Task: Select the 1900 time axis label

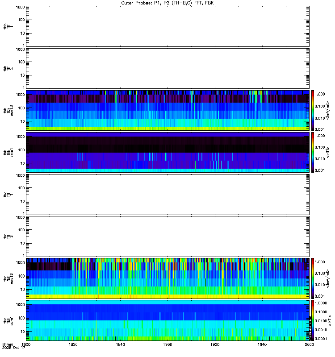Action: point(168,345)
